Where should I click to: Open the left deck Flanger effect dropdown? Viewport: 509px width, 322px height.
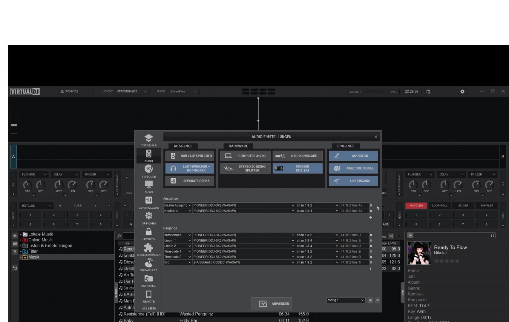click(34, 174)
